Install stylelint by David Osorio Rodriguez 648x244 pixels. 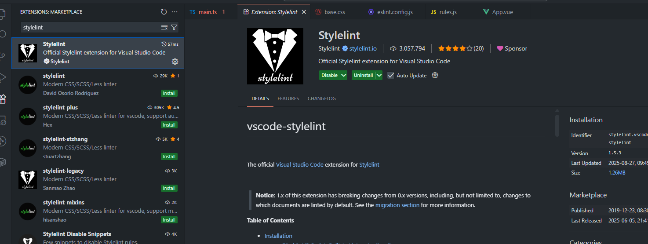(x=169, y=93)
